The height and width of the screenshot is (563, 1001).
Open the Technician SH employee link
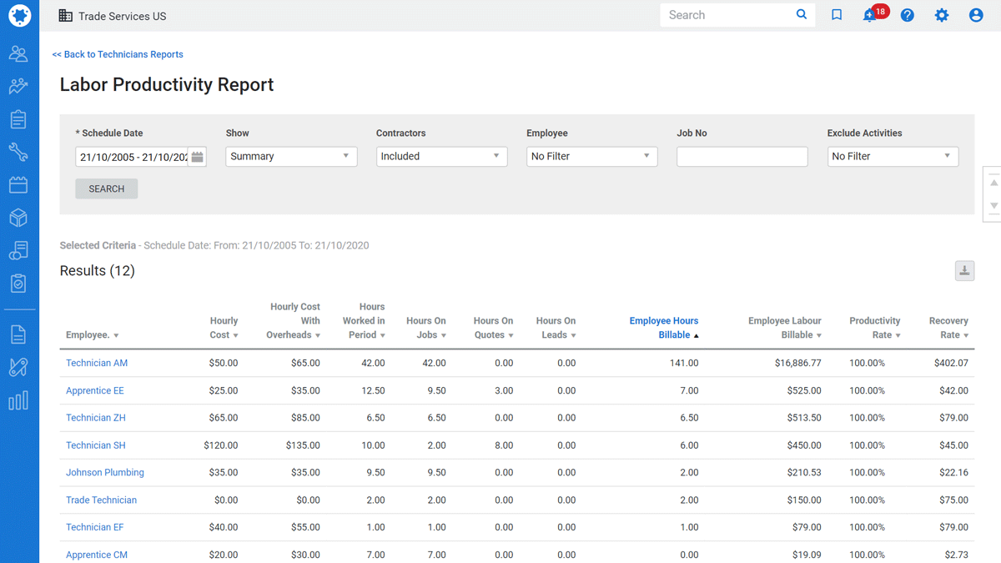[x=96, y=445]
